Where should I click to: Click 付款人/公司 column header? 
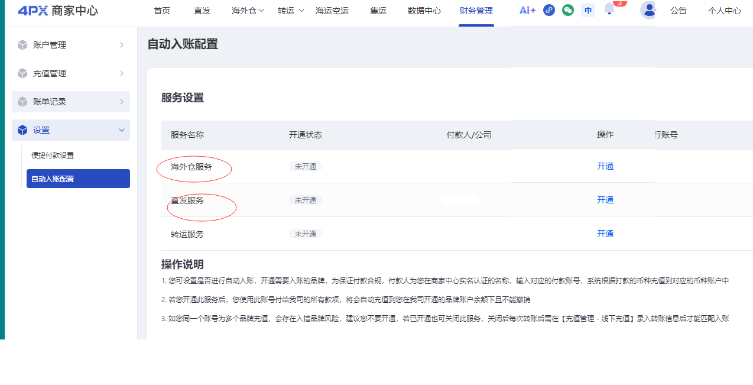point(469,135)
